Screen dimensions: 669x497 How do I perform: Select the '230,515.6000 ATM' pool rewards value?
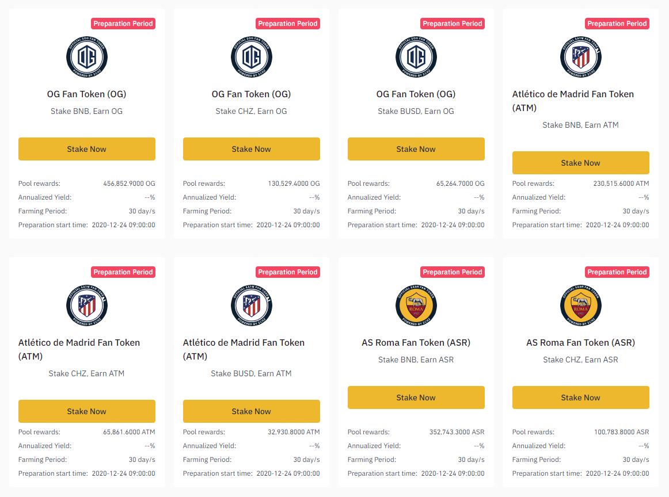click(621, 183)
